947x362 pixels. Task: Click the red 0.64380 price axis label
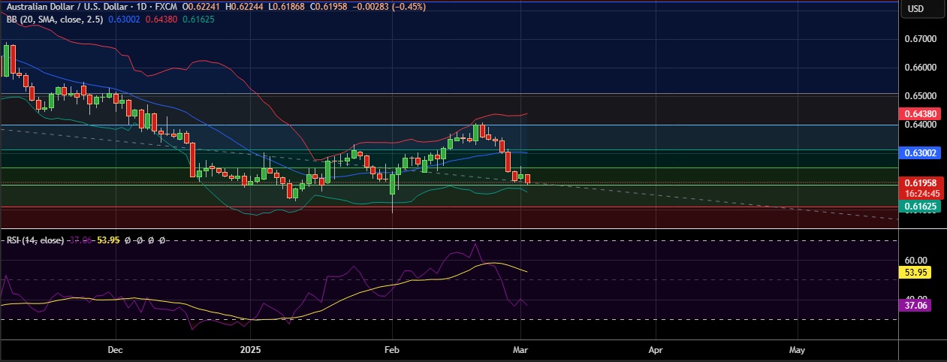921,114
